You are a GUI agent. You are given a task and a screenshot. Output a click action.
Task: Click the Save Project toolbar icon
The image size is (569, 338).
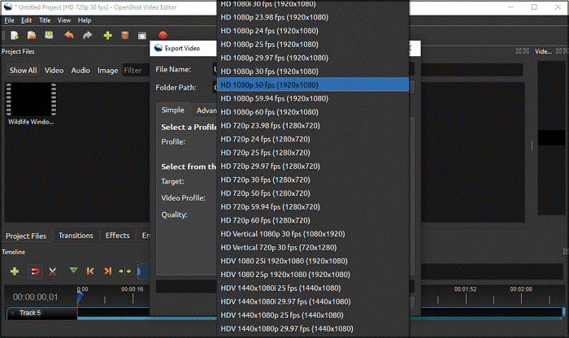tap(50, 36)
